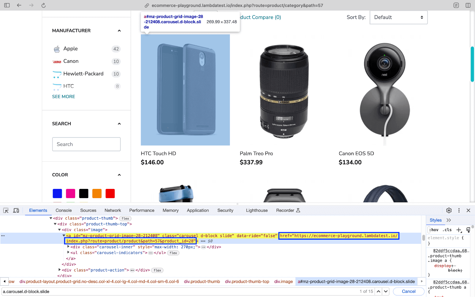Click the browser forward arrow

click(x=31, y=5)
